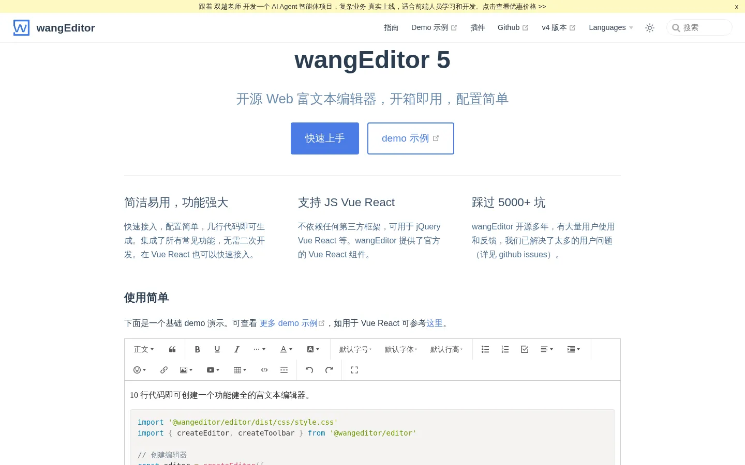
Task: Click the createEditor import code line
Action: [277, 433]
